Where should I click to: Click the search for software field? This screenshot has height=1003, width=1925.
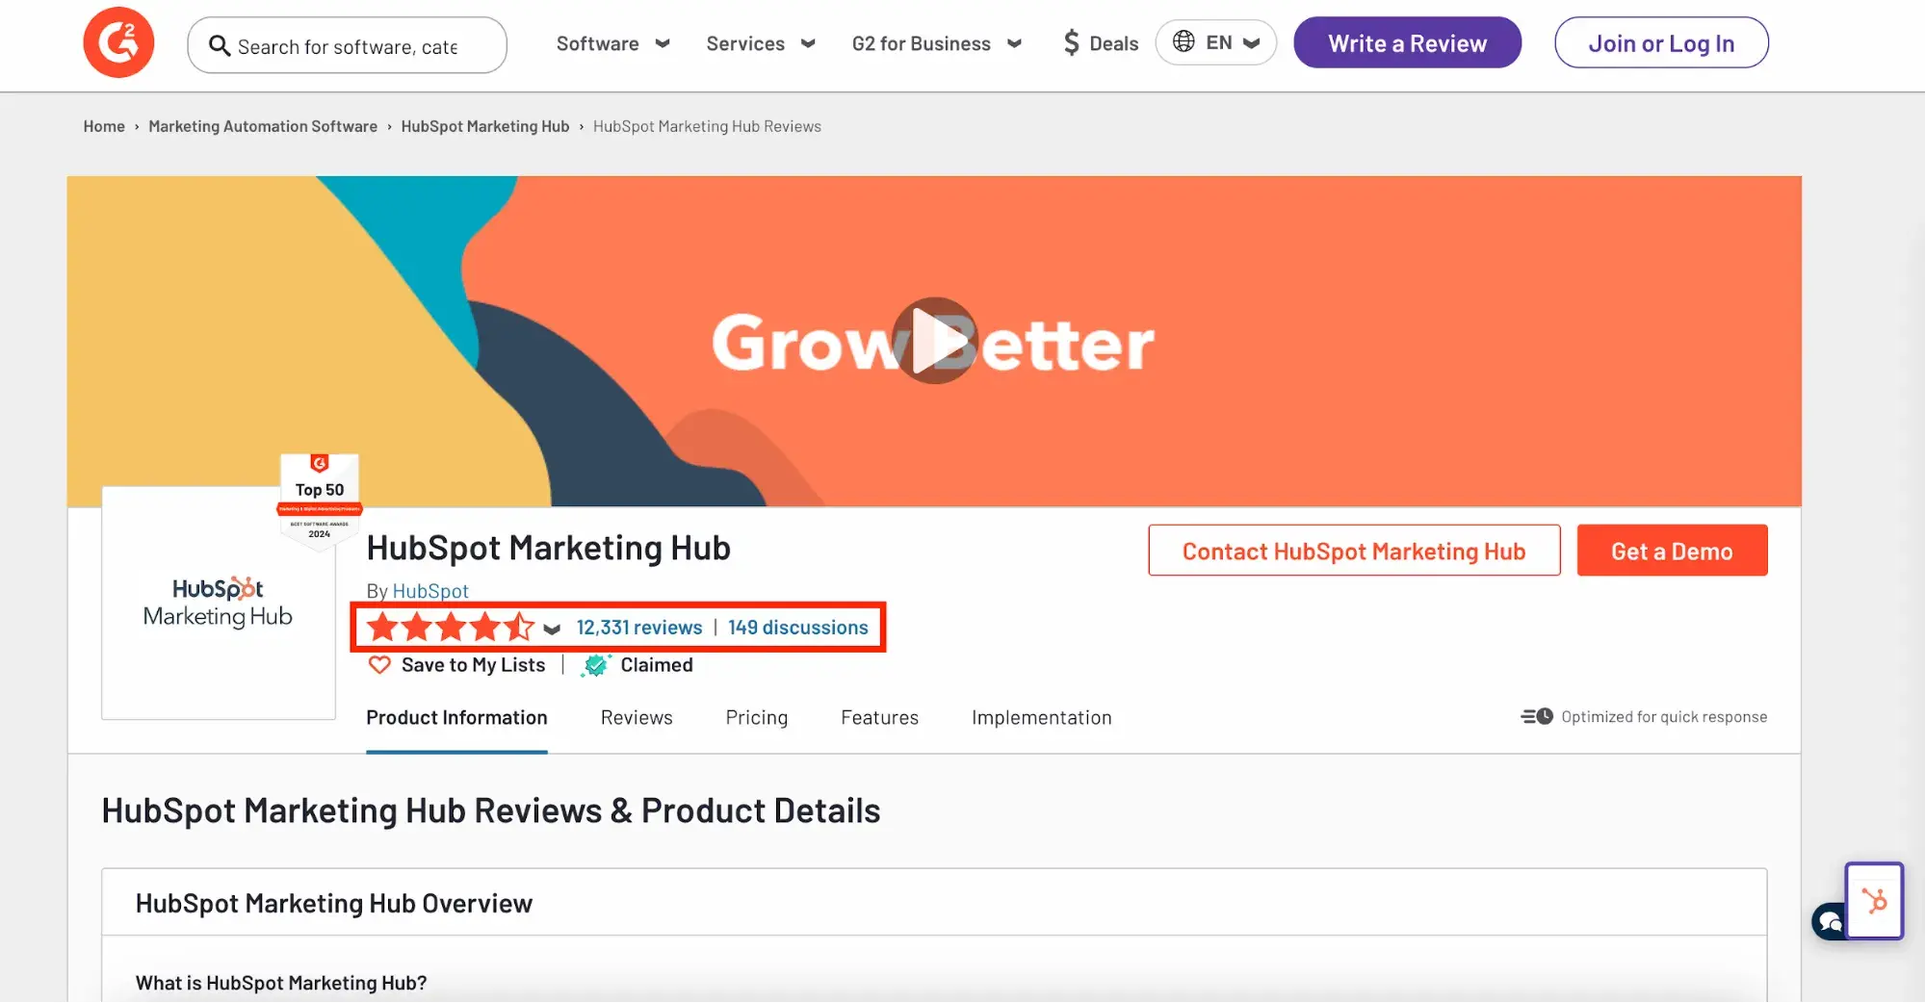(x=347, y=45)
